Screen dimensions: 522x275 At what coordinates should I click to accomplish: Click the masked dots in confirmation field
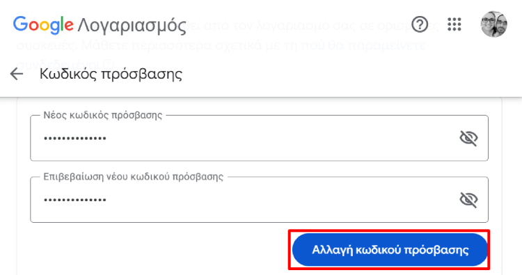pyautogui.click(x=75, y=200)
